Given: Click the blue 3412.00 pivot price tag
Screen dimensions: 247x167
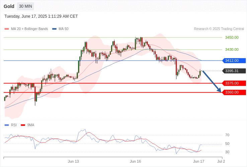Looking at the screenshot, I should (x=234, y=60).
